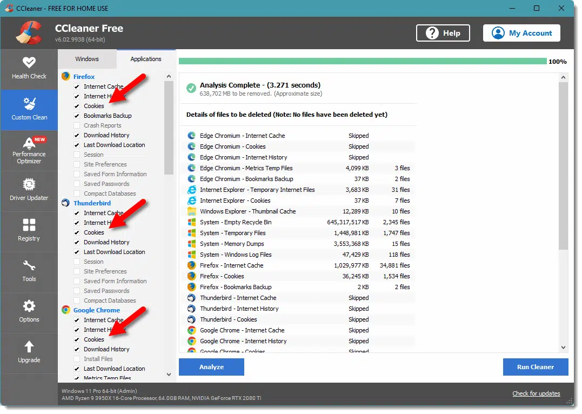
Task: Click the Analyze button
Action: pyautogui.click(x=212, y=367)
